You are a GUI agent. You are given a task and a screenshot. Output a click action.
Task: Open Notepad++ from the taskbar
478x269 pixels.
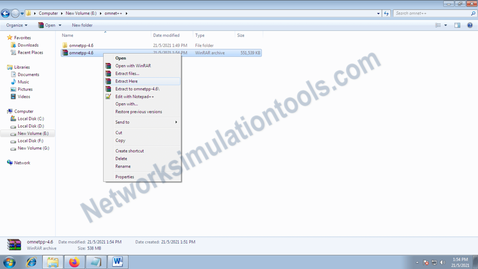pyautogui.click(x=96, y=262)
